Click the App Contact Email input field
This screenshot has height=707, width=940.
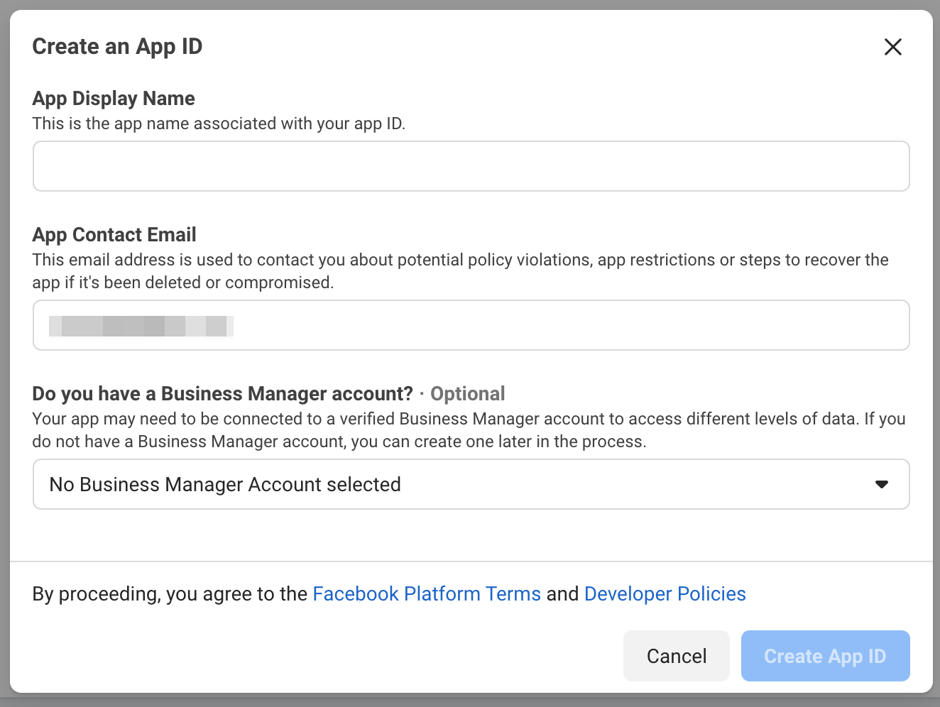(x=471, y=325)
